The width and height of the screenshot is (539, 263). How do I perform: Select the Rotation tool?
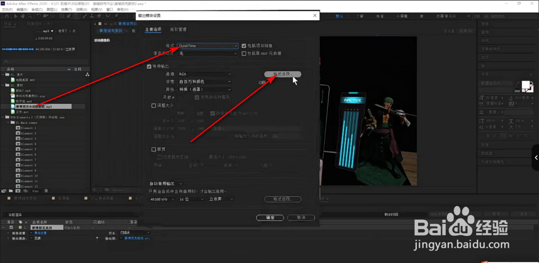pos(38,16)
